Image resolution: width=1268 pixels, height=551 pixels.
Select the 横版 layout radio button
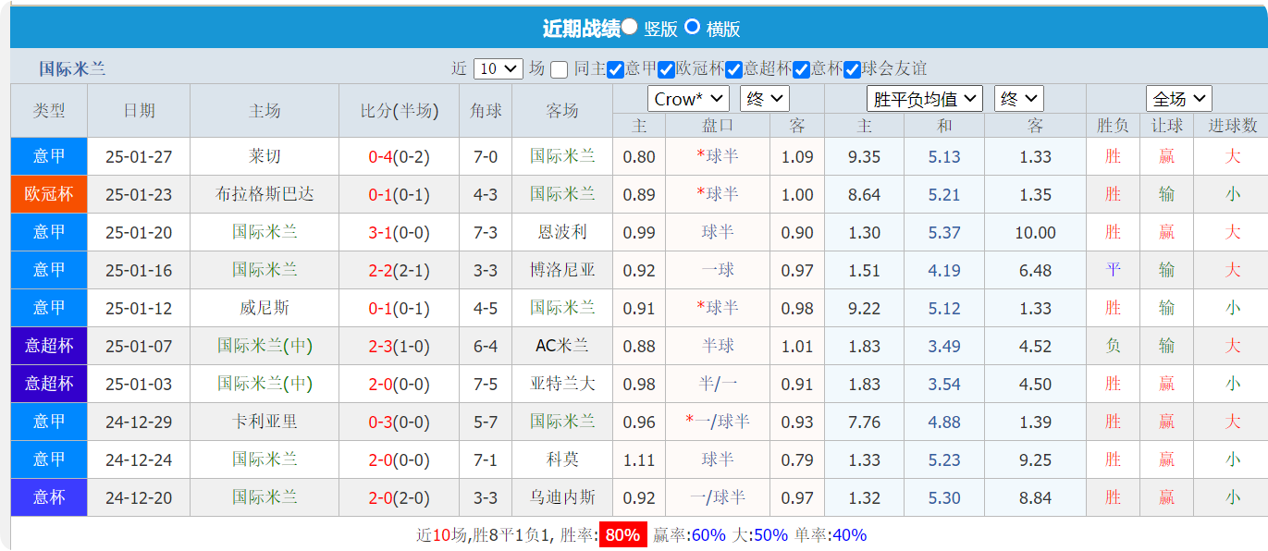point(692,28)
